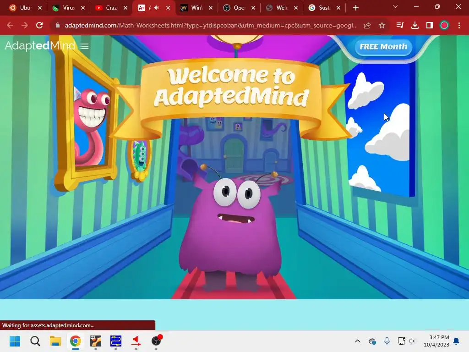Close the Google Sust tab

[x=338, y=8]
